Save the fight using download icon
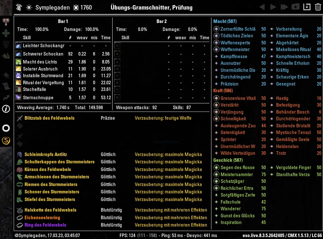323x239 pixels. (306, 7)
